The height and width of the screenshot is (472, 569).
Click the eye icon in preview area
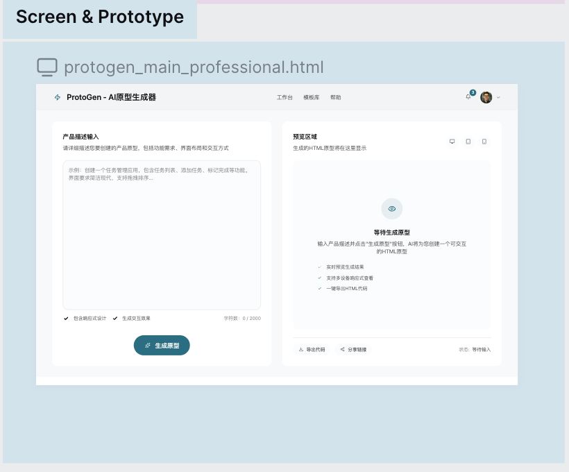[391, 209]
